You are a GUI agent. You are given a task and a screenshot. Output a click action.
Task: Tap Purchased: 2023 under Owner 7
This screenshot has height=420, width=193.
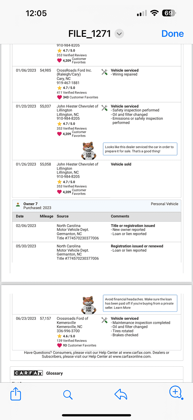point(37,208)
